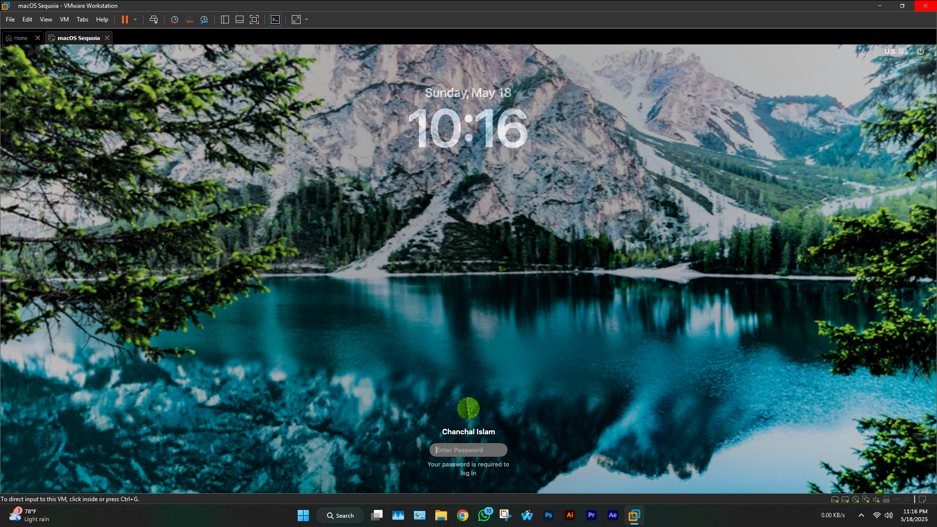This screenshot has width=937, height=527.
Task: Toggle the thumbnail bar view
Action: pos(240,20)
